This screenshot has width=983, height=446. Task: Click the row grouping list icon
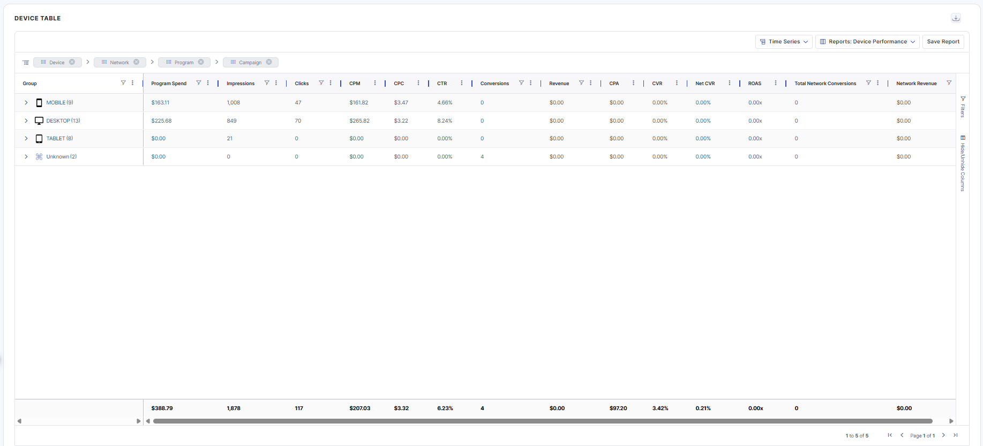26,63
